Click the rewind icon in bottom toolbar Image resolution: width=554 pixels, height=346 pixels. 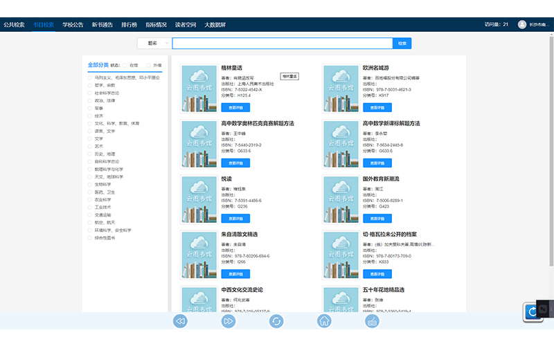tap(180, 321)
